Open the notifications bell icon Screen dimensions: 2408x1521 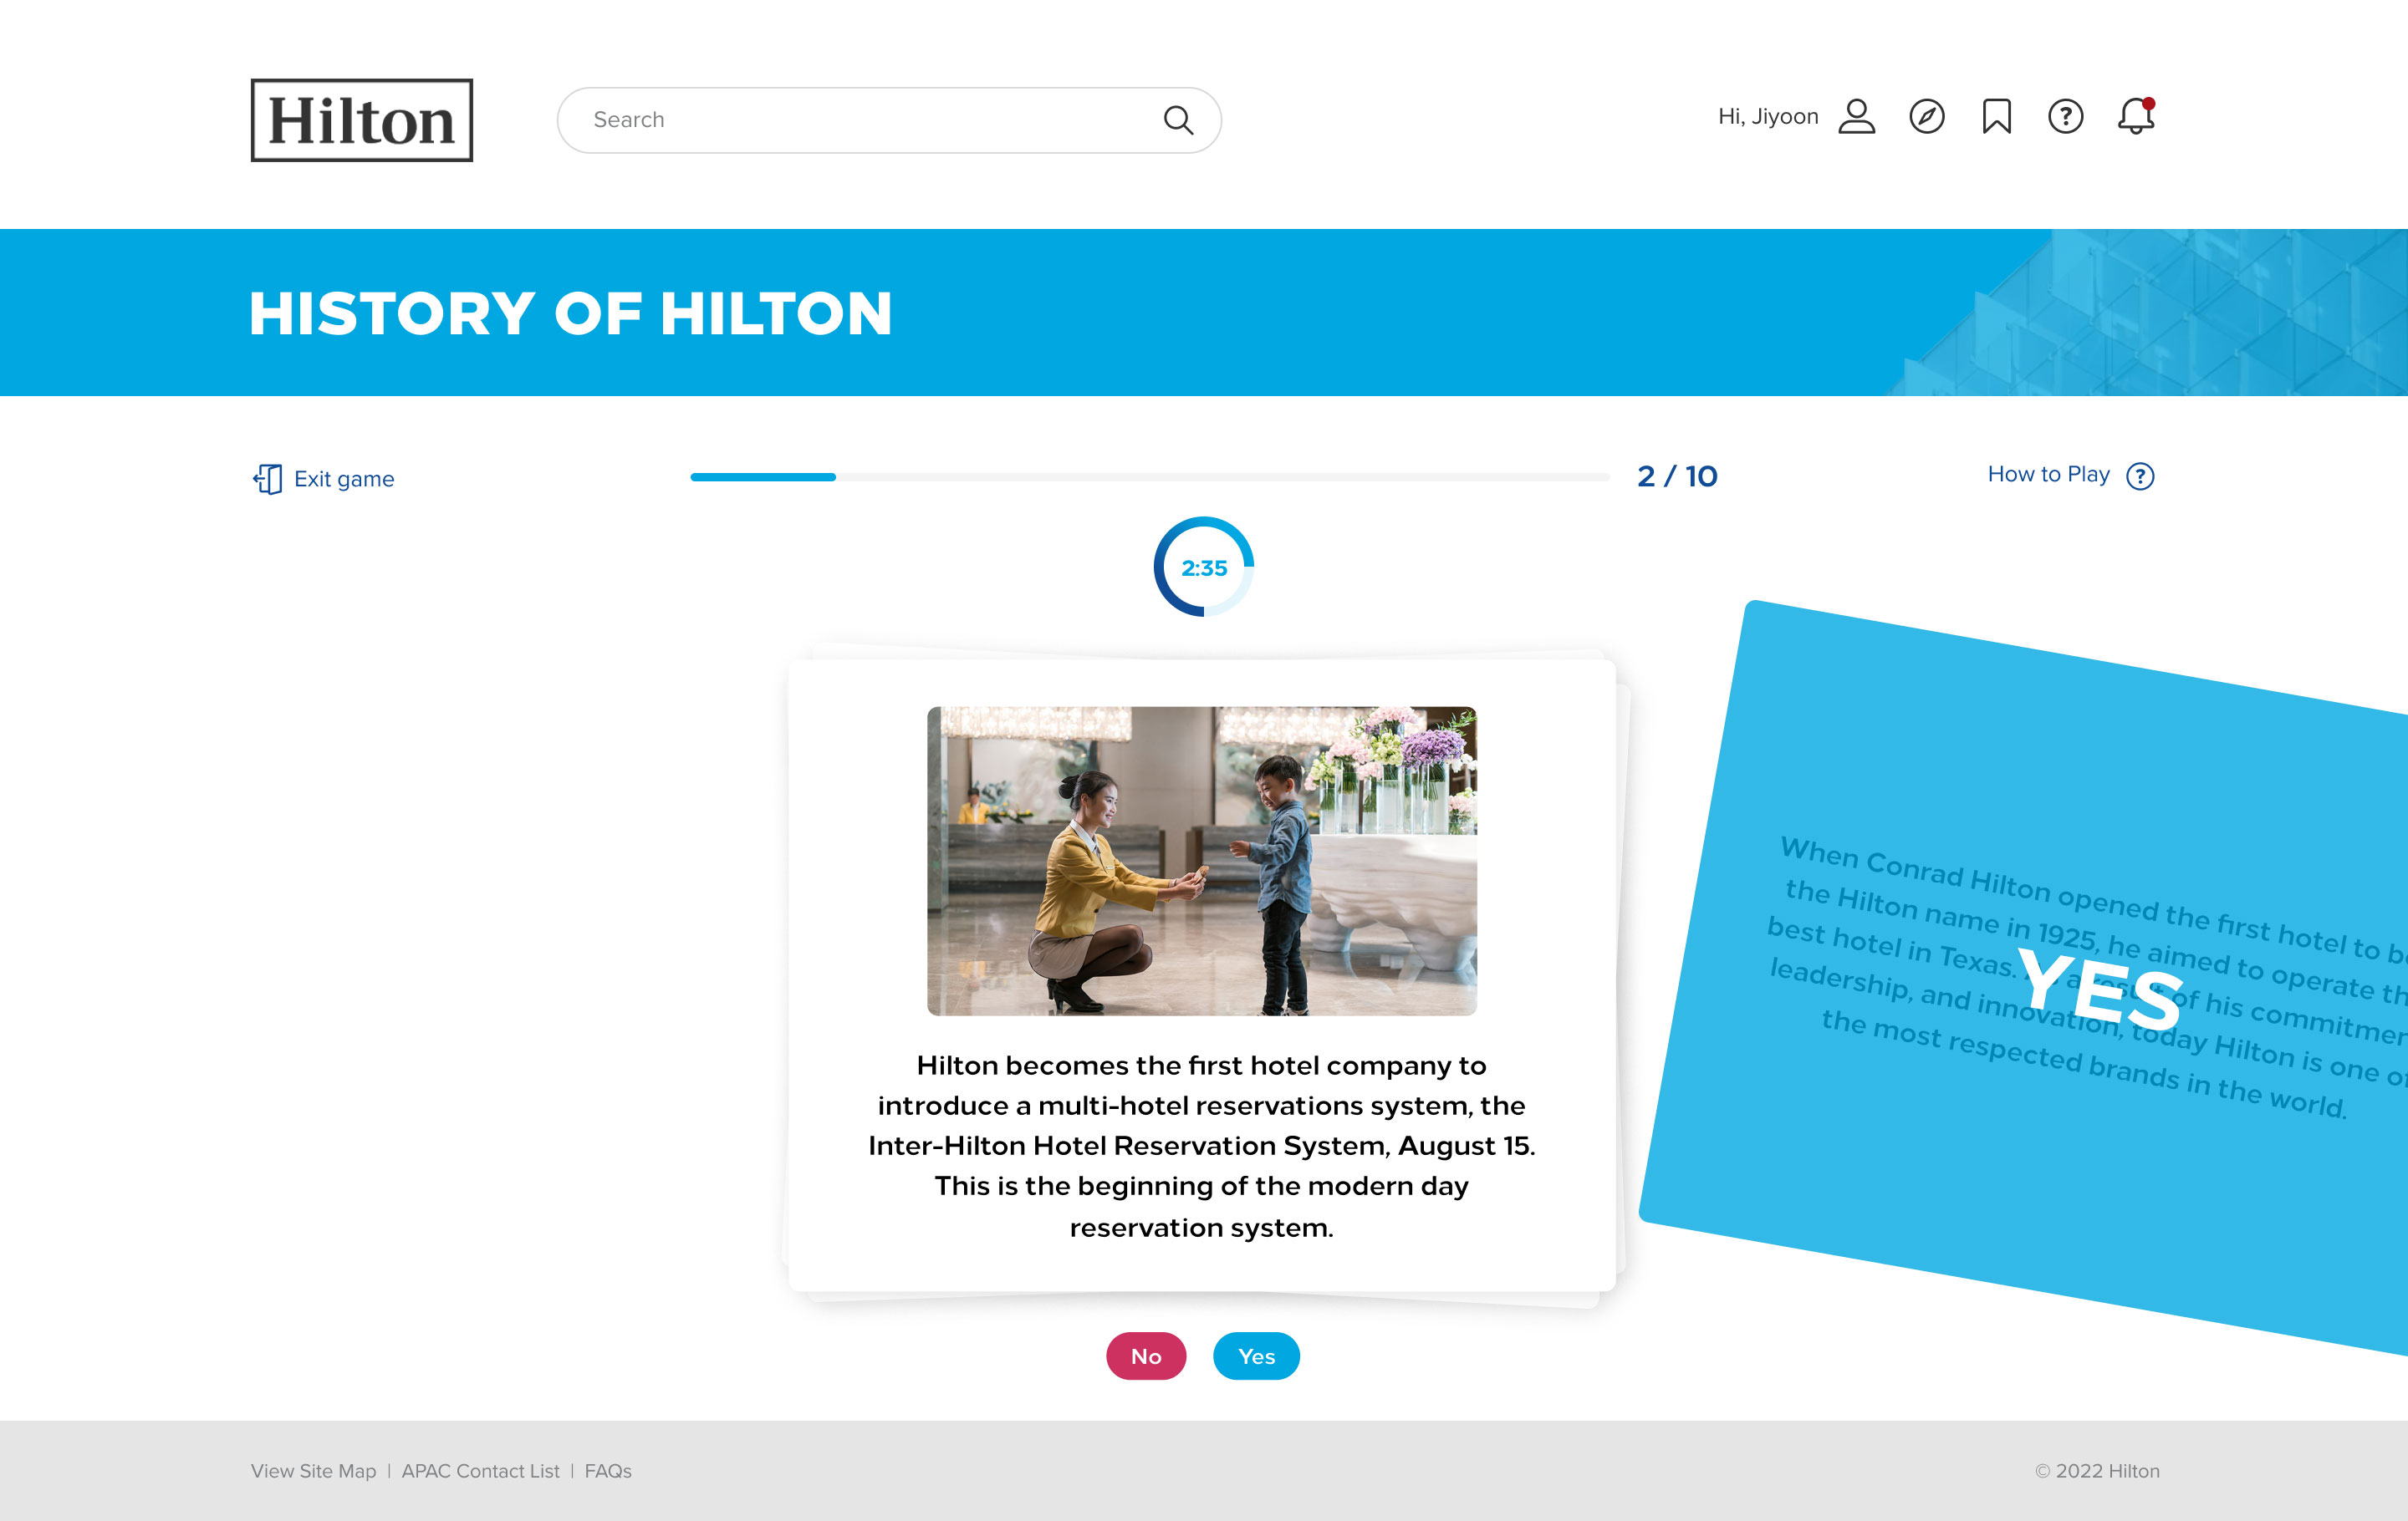pyautogui.click(x=2135, y=116)
